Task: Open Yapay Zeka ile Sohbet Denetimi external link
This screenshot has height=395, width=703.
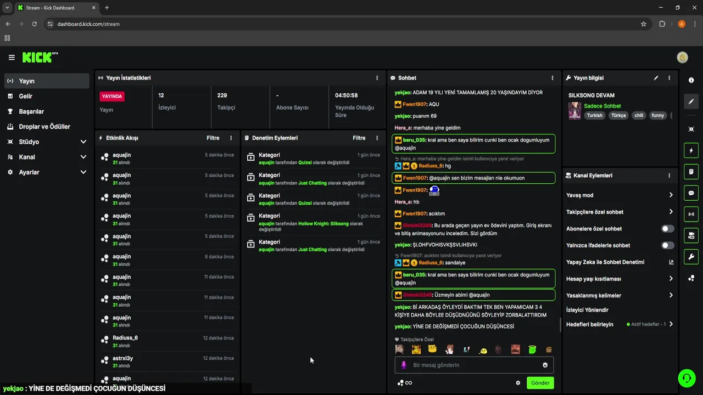Action: click(671, 262)
